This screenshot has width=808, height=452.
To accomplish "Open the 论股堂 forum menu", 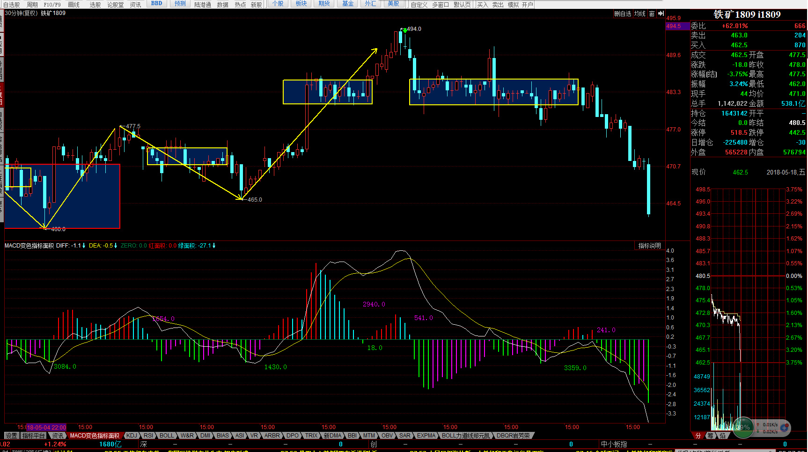I will [116, 5].
